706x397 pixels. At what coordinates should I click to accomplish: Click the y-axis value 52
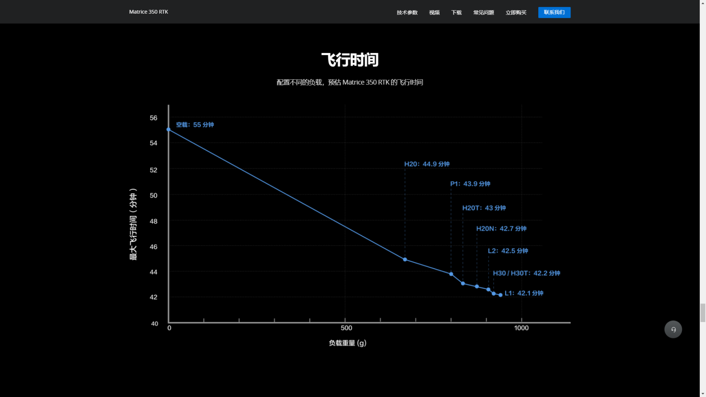point(154,170)
